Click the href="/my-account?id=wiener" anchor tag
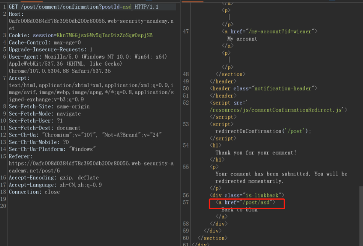 click(269, 31)
